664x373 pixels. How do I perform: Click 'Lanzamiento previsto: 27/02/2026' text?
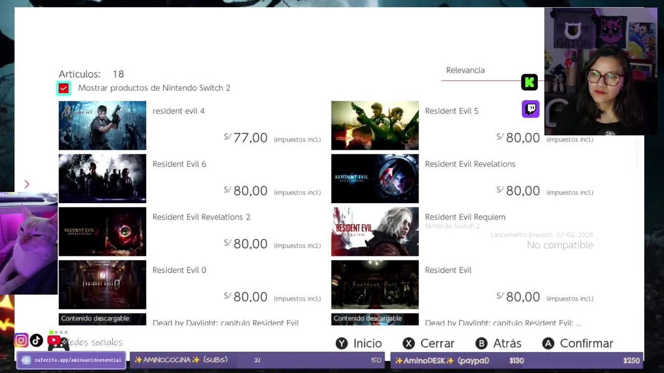[x=542, y=235]
